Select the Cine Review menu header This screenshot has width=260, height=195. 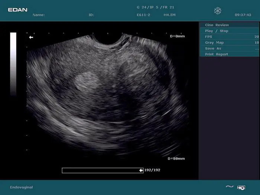217,25
